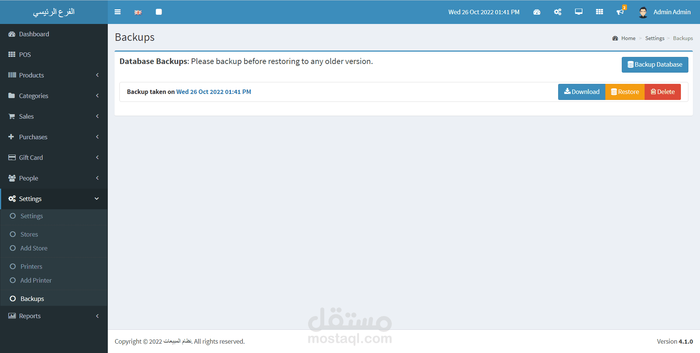
Task: Open POS grid icon in top bar
Action: 600,12
